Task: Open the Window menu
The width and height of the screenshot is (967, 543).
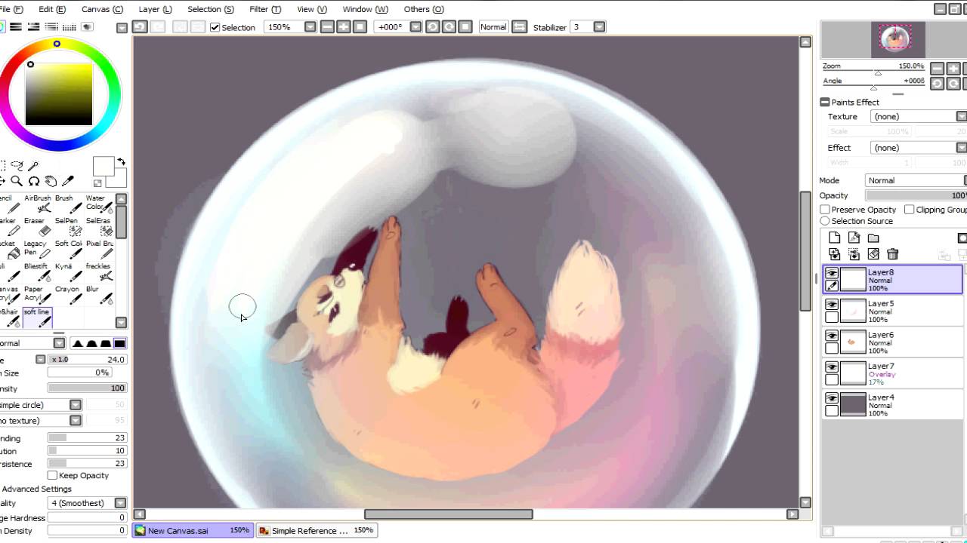Action: click(365, 9)
